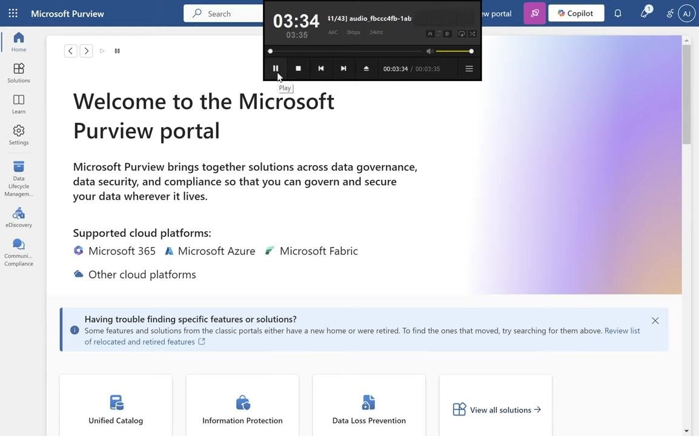Open the app launcher waffle menu
The width and height of the screenshot is (699, 436).
pyautogui.click(x=13, y=13)
